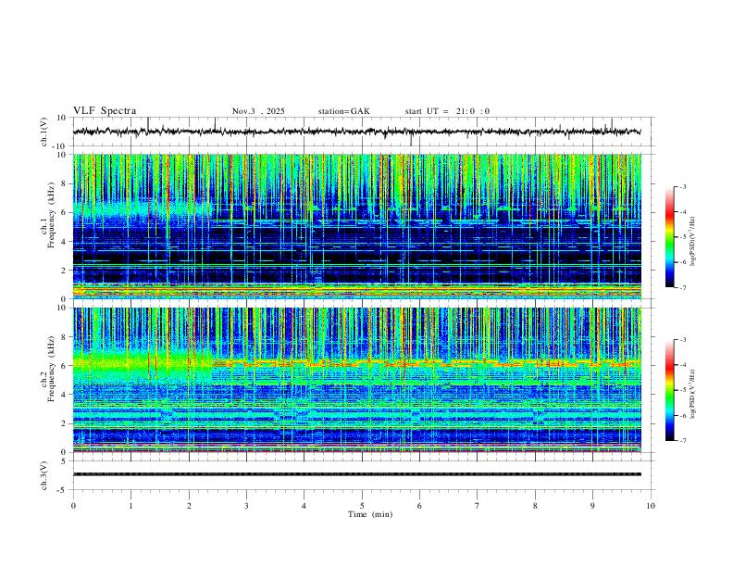
Task: Click the time axis tick label "7"
Action: (x=478, y=506)
